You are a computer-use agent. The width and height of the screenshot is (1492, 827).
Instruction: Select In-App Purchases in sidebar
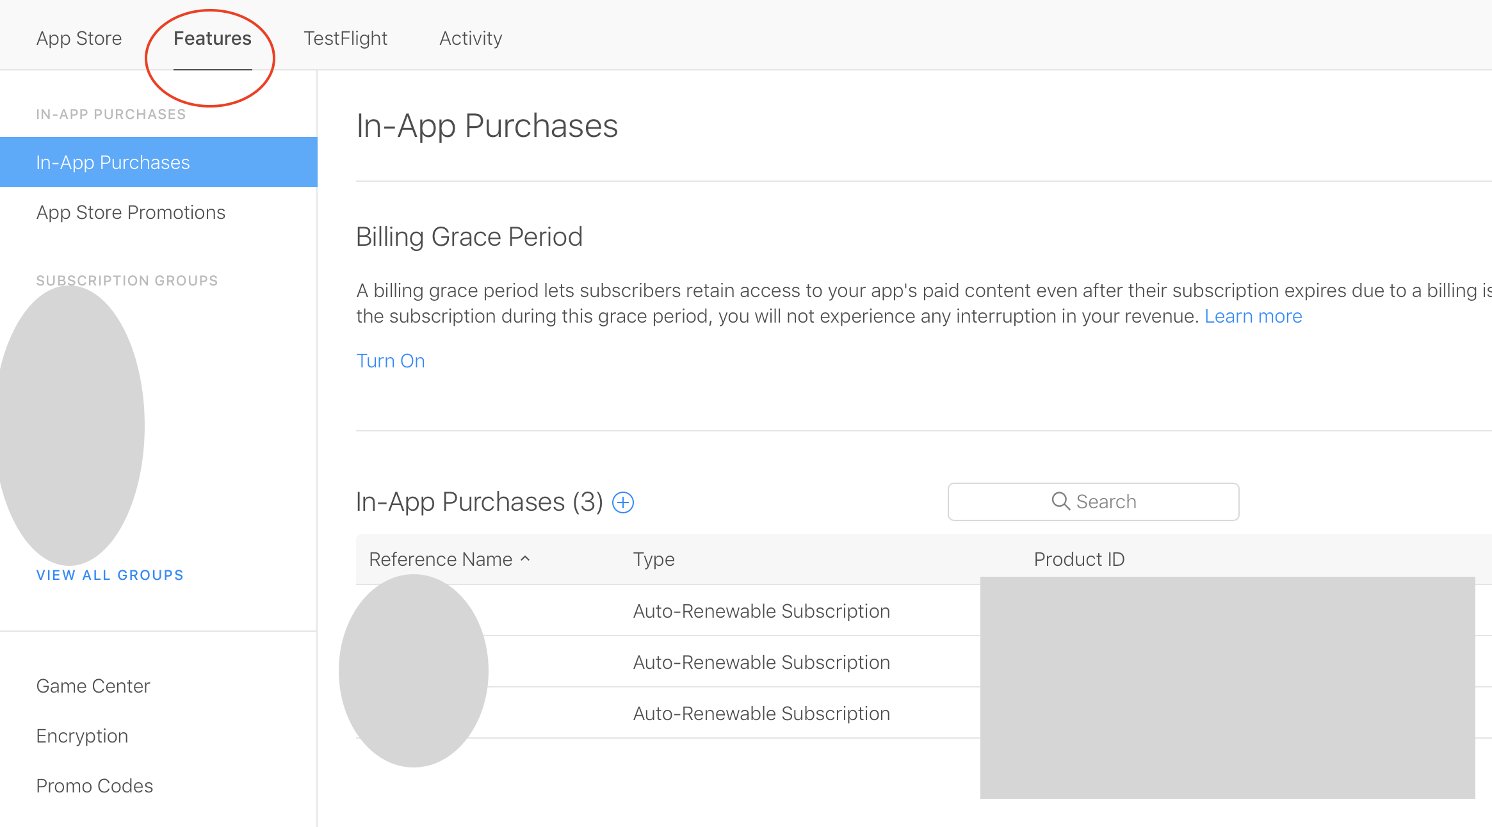[x=113, y=163]
